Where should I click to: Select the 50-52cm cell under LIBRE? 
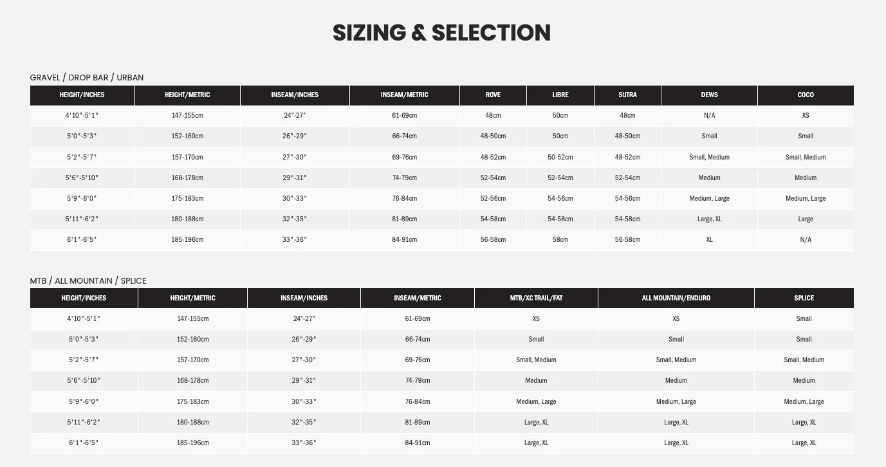560,157
